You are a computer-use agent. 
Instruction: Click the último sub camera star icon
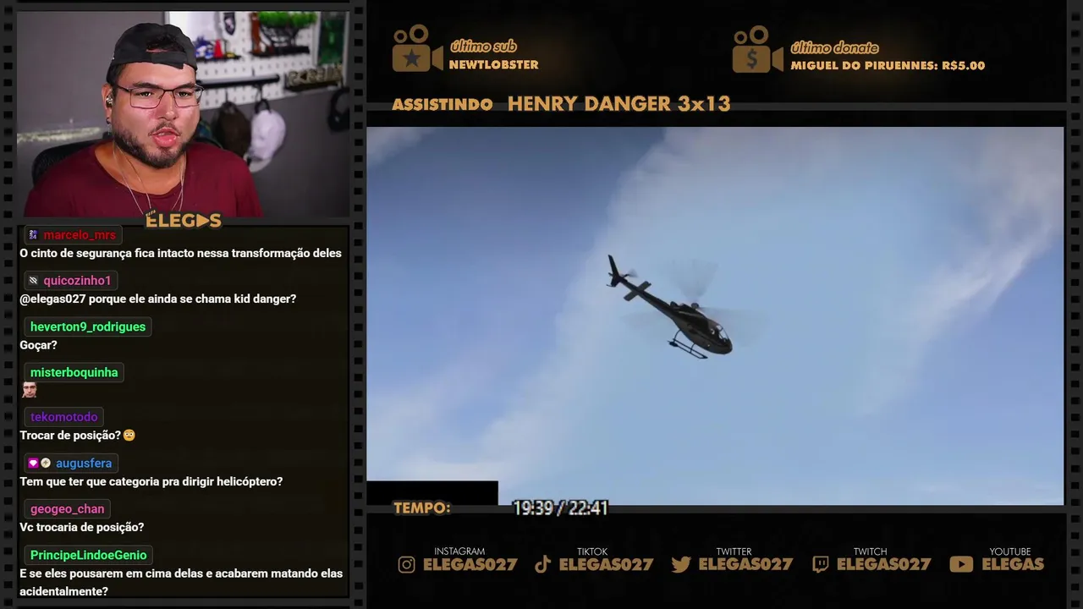point(417,49)
